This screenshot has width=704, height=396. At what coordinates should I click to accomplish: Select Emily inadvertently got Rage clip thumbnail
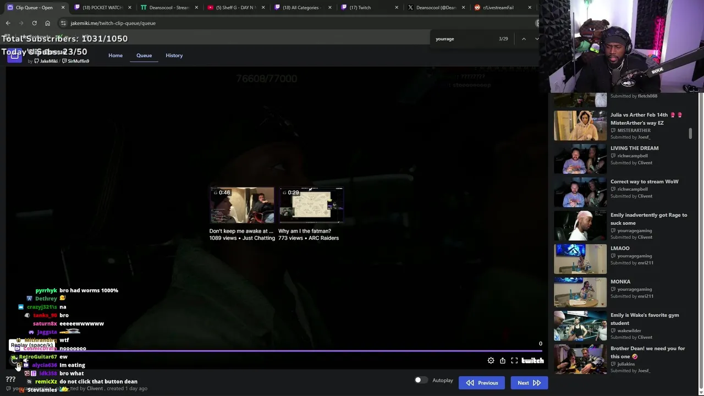(x=580, y=226)
